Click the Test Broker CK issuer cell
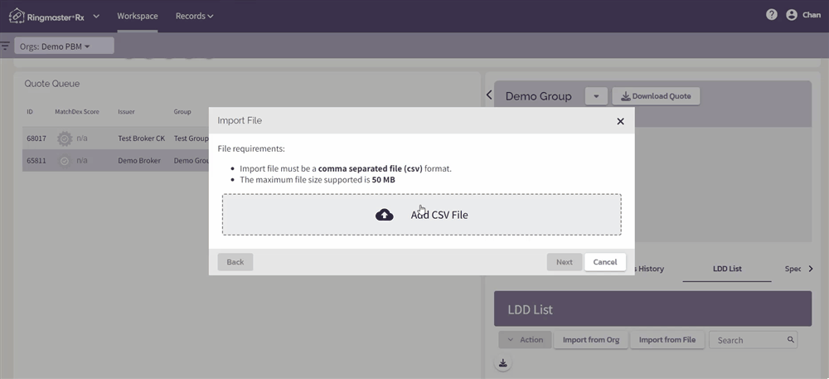Viewport: 829px width, 379px height. tap(141, 138)
